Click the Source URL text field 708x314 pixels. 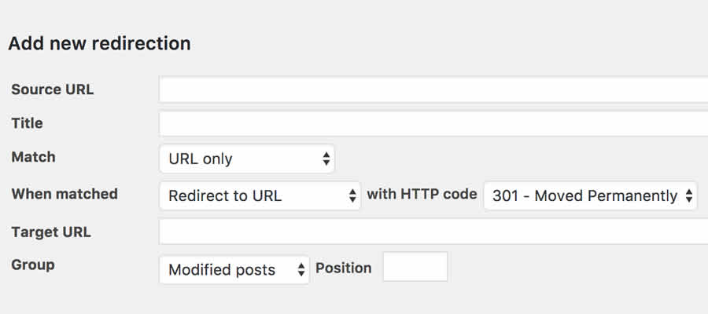click(x=433, y=89)
